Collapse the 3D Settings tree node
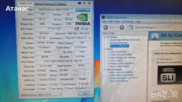This screenshot has height=102, width=182. [x=105, y=37]
